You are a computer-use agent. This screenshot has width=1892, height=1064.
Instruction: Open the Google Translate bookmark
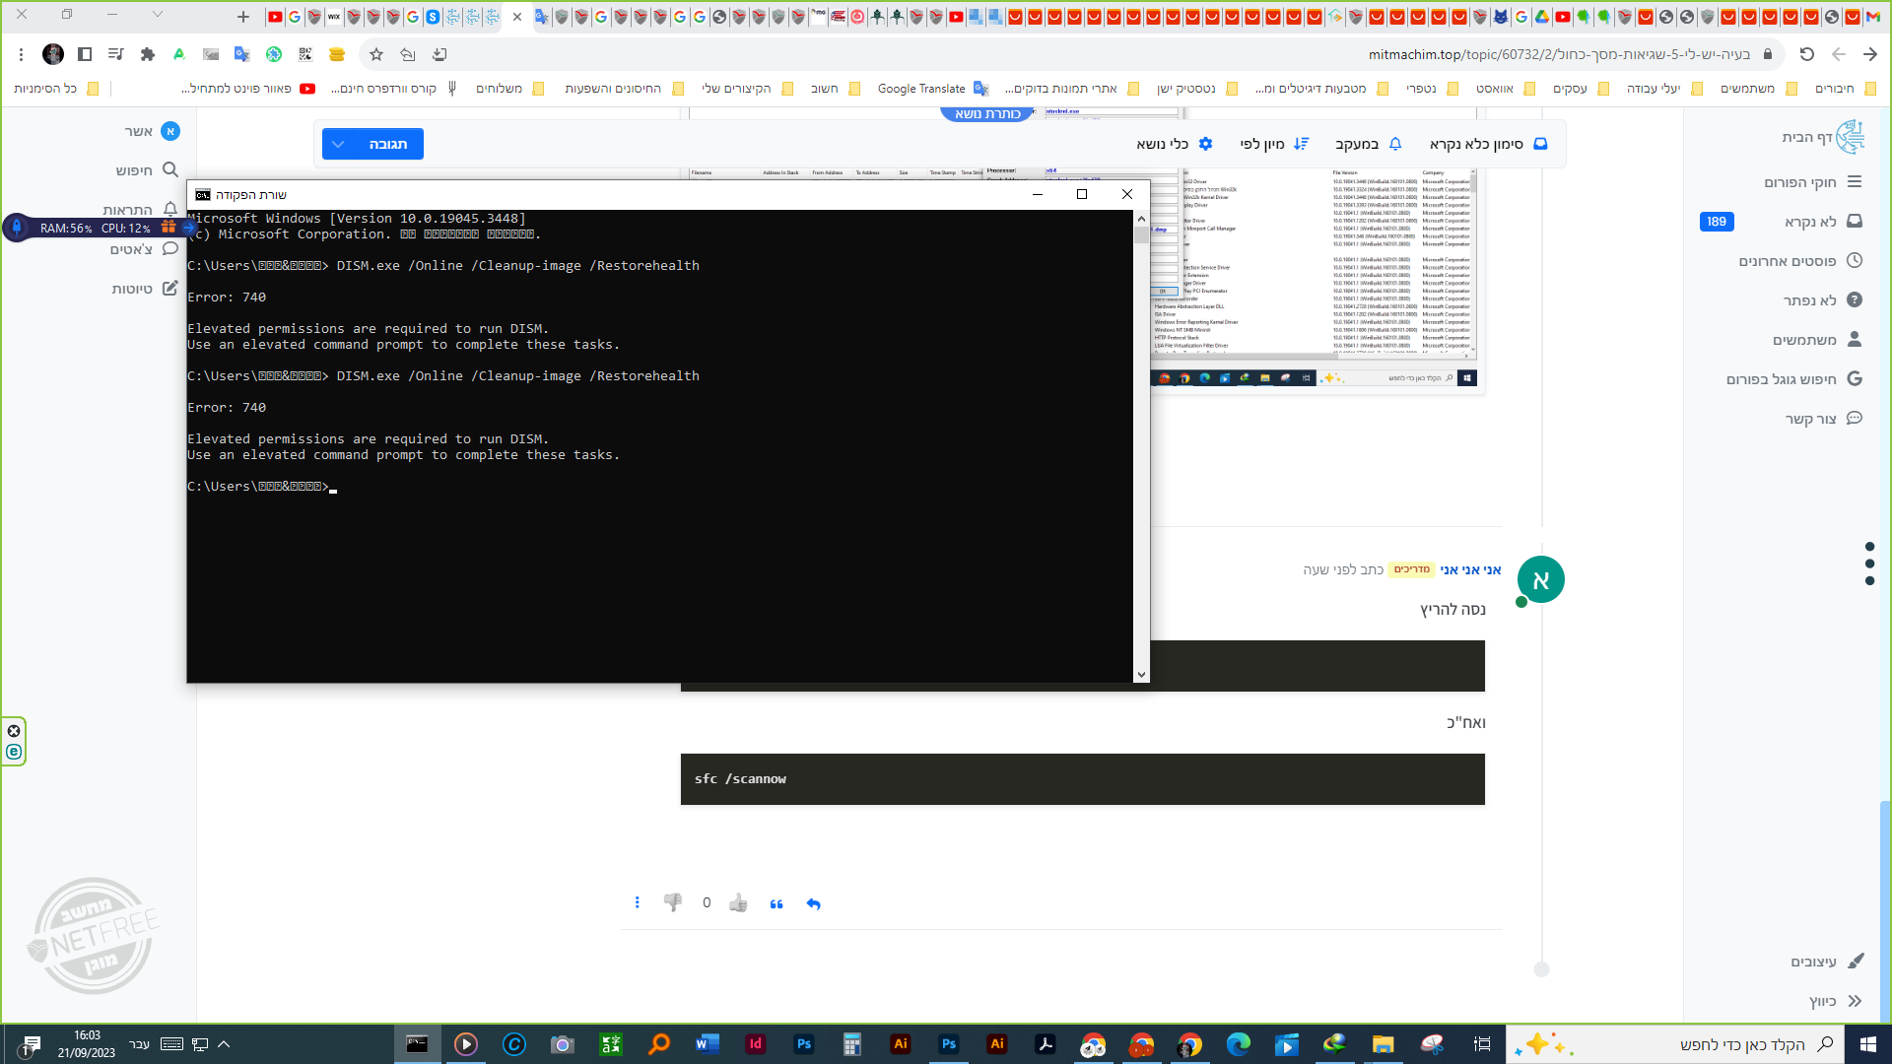(x=932, y=89)
